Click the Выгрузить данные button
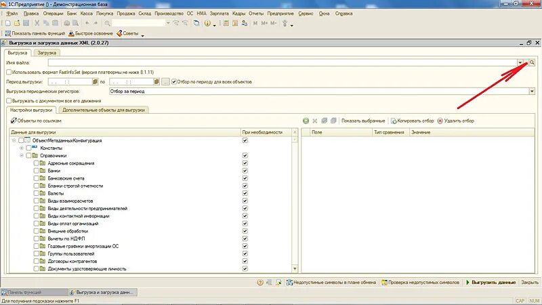 [491, 283]
